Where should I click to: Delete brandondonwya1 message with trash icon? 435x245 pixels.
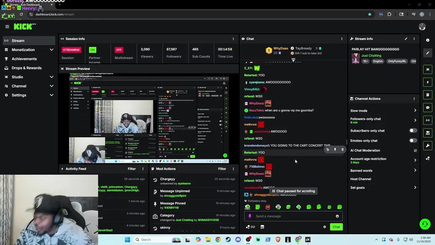tap(342, 150)
